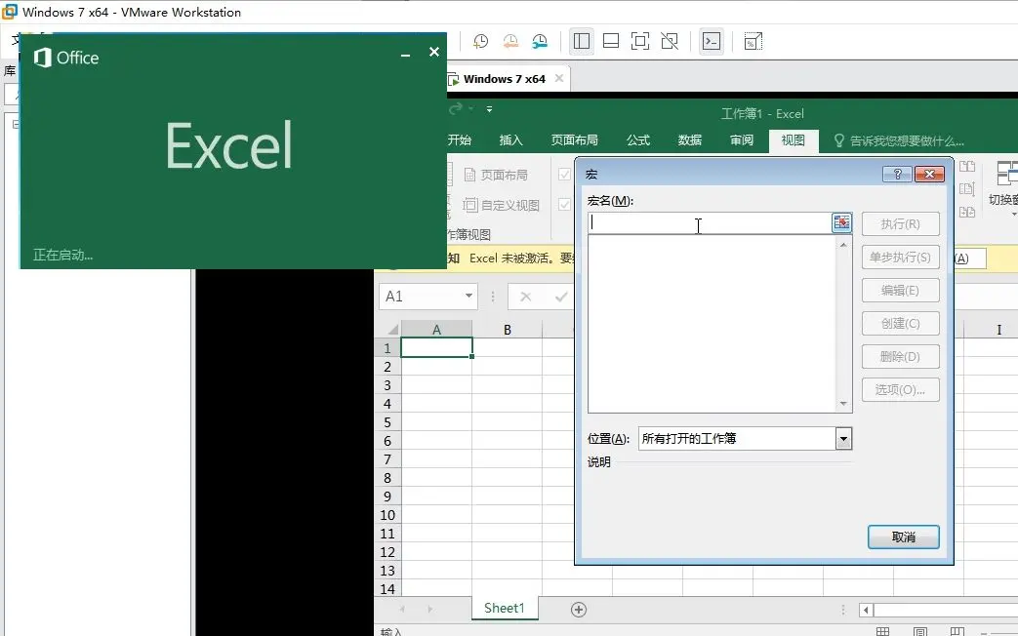Viewport: 1018px width, 636px height.
Task: Click the 宏名 input field
Action: coord(710,222)
